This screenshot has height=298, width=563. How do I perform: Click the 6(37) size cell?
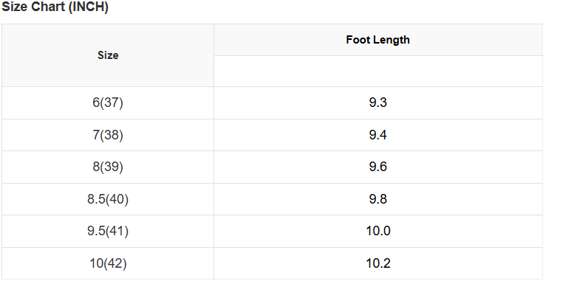(108, 103)
